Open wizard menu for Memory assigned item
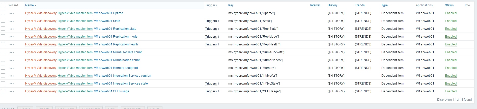The height and width of the screenshot is (109, 477). 12,68
